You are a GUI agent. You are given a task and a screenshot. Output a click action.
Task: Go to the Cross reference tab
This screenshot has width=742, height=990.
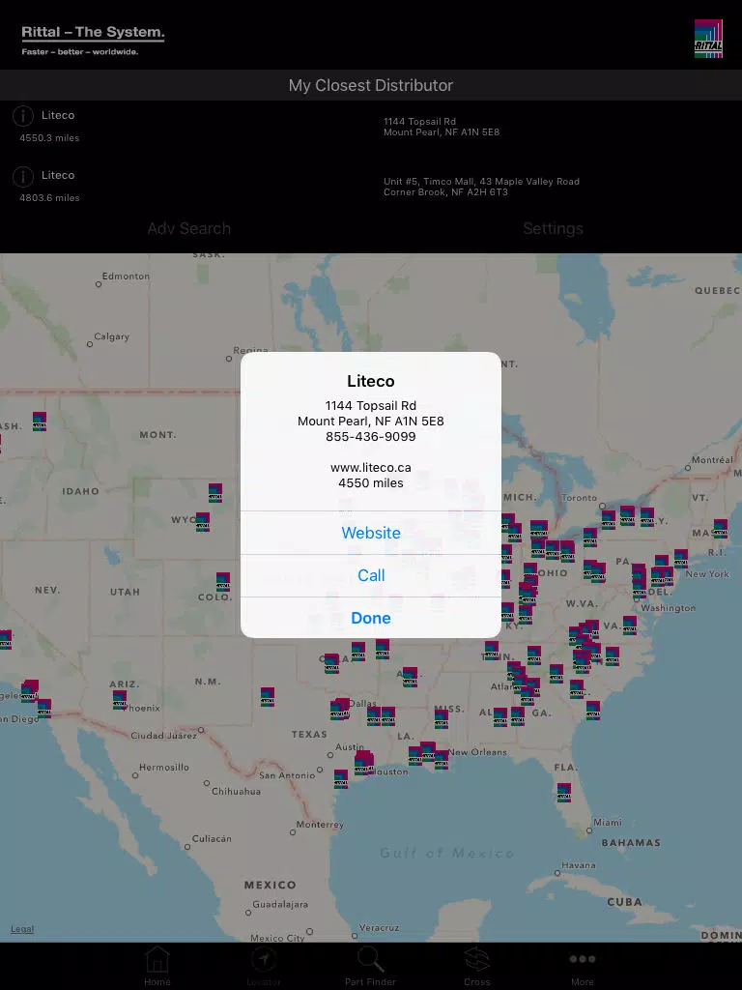[x=477, y=967]
